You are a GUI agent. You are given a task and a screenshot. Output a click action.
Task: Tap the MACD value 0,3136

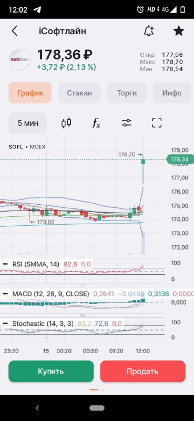tap(159, 294)
